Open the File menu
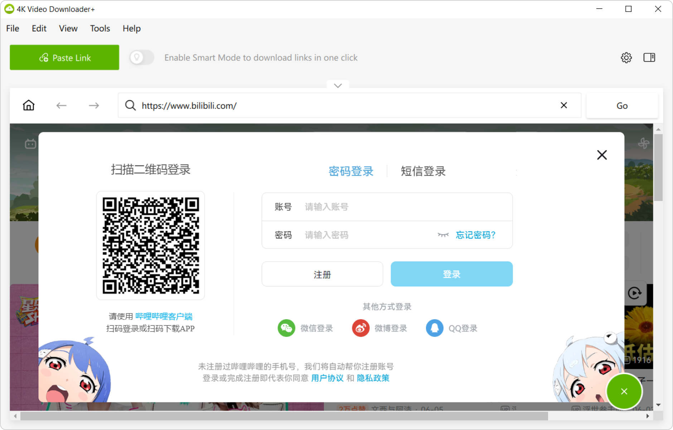Screen dimensions: 673x430 coord(13,28)
